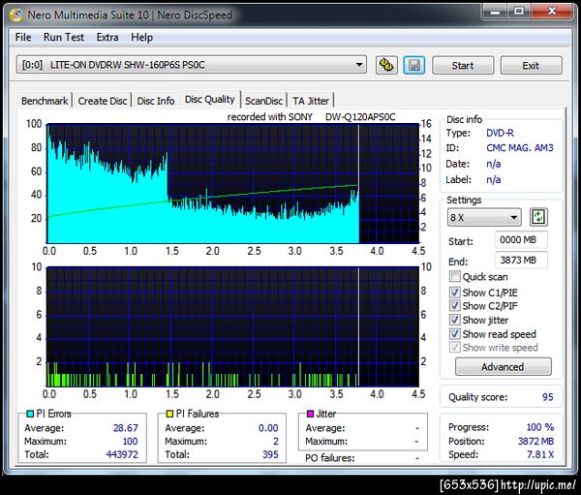Open the Advanced settings button
The image size is (581, 495).
point(503,367)
